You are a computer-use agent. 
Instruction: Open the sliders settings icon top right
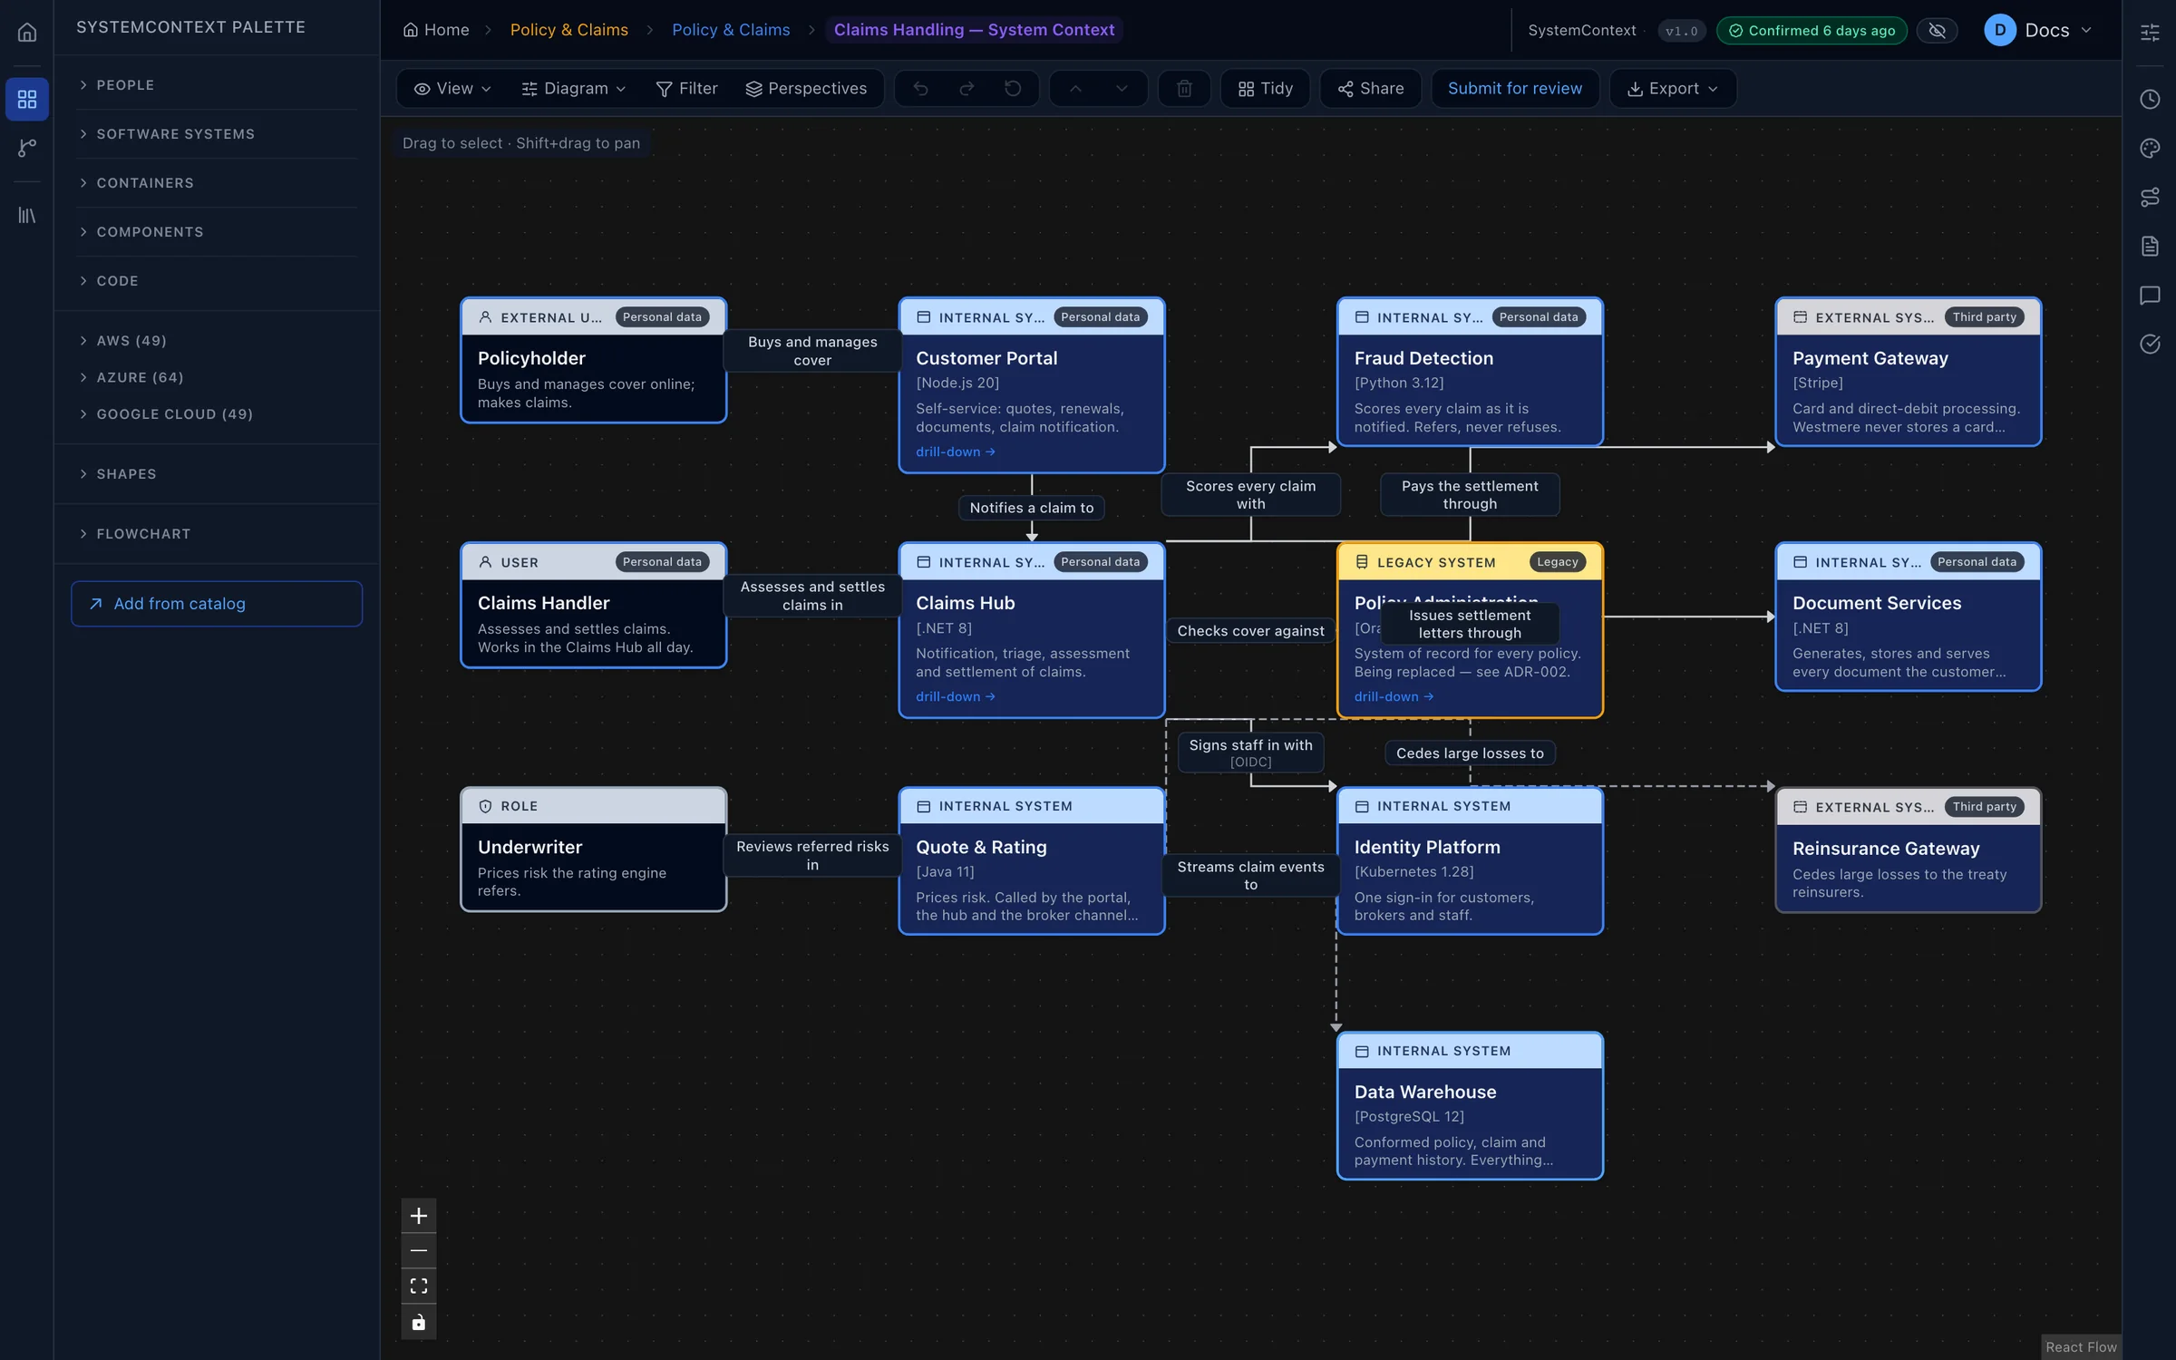tap(2150, 32)
